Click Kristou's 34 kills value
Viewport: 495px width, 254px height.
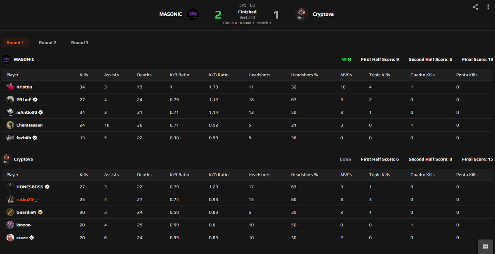(x=82, y=87)
